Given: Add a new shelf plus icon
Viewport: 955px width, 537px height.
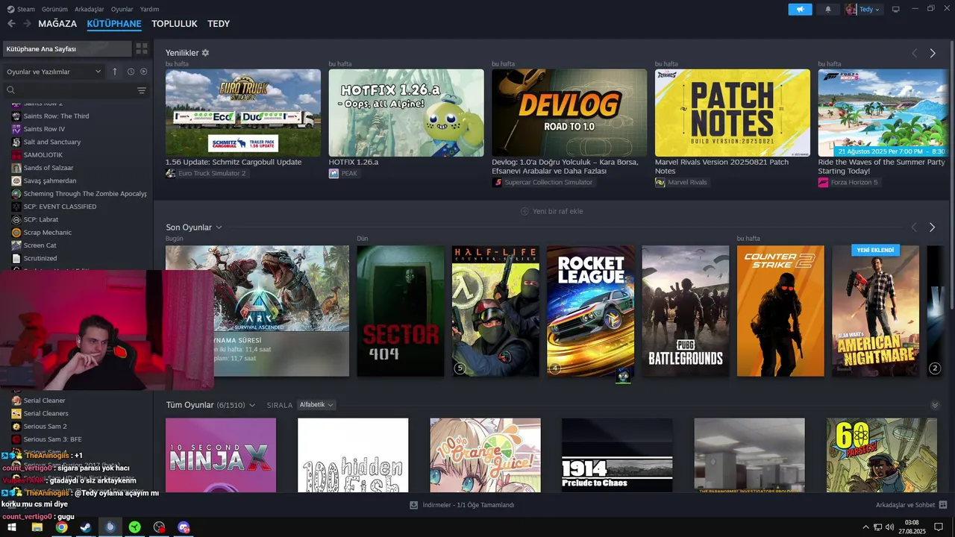Looking at the screenshot, I should click(x=525, y=211).
